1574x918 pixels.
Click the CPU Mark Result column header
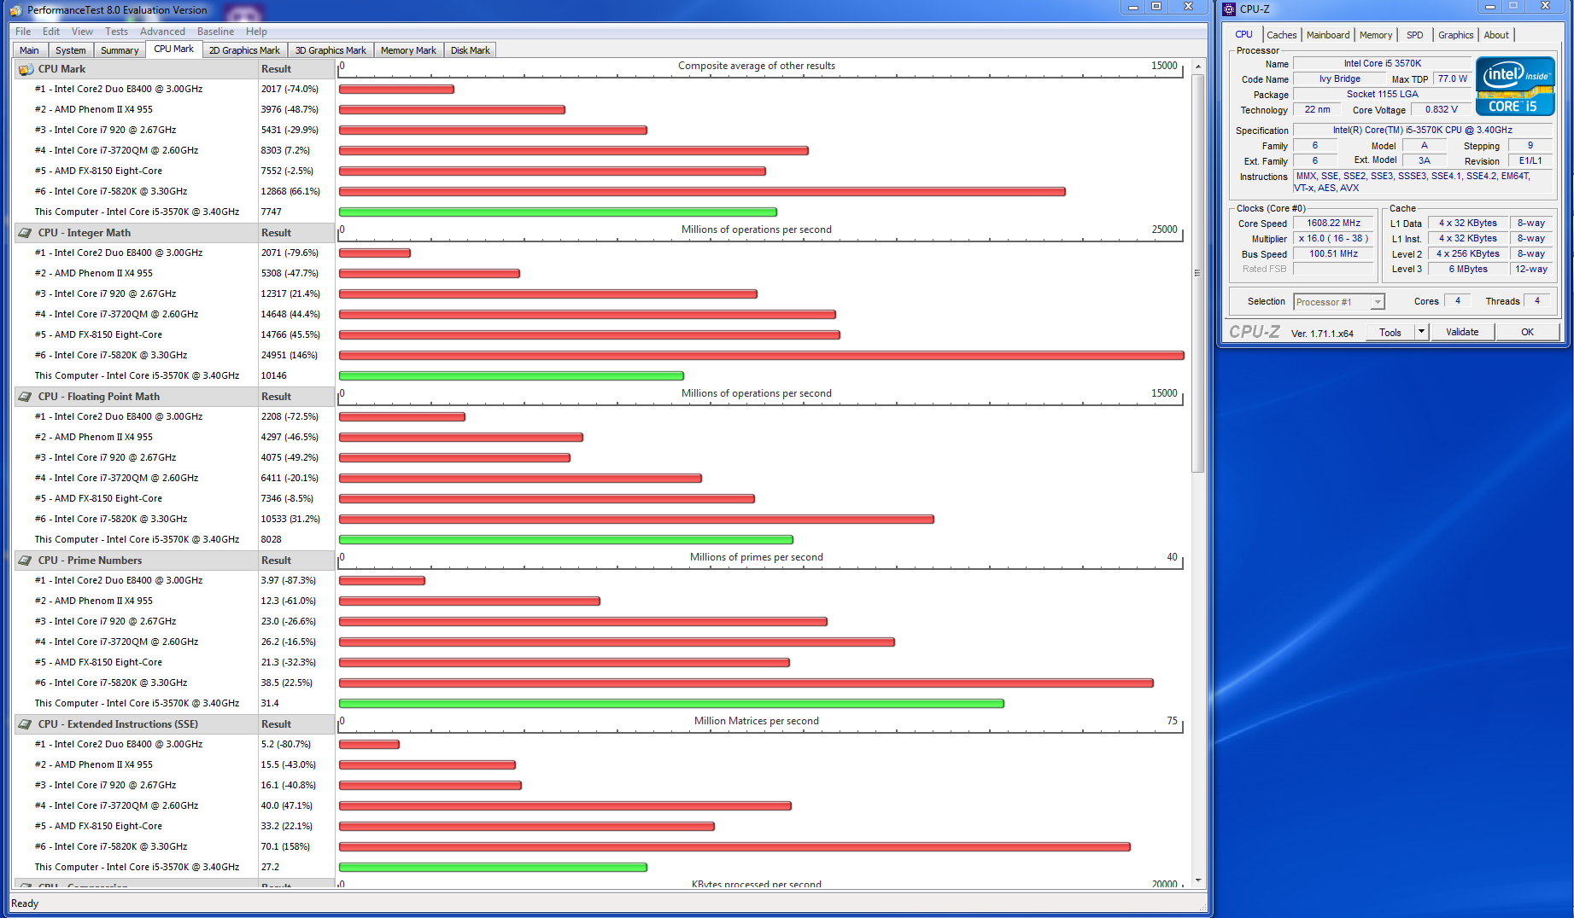[x=296, y=69]
